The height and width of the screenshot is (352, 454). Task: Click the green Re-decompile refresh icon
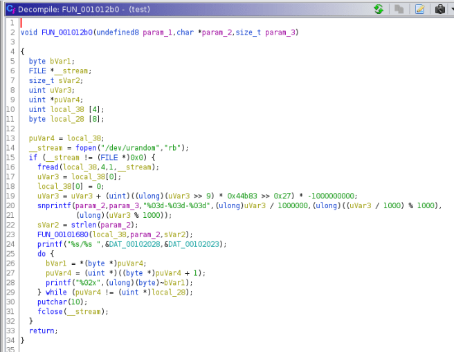click(379, 9)
